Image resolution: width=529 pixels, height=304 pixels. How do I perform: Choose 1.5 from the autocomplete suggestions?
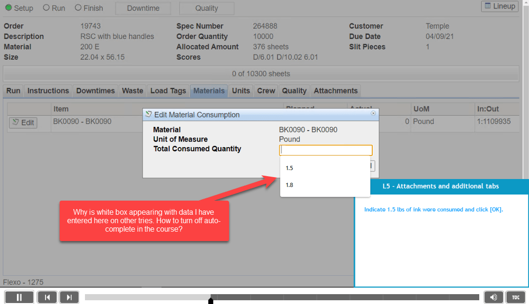(x=289, y=168)
